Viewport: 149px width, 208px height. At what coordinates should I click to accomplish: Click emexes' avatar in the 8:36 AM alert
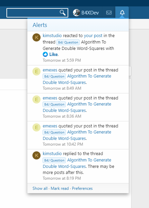coord(36,99)
